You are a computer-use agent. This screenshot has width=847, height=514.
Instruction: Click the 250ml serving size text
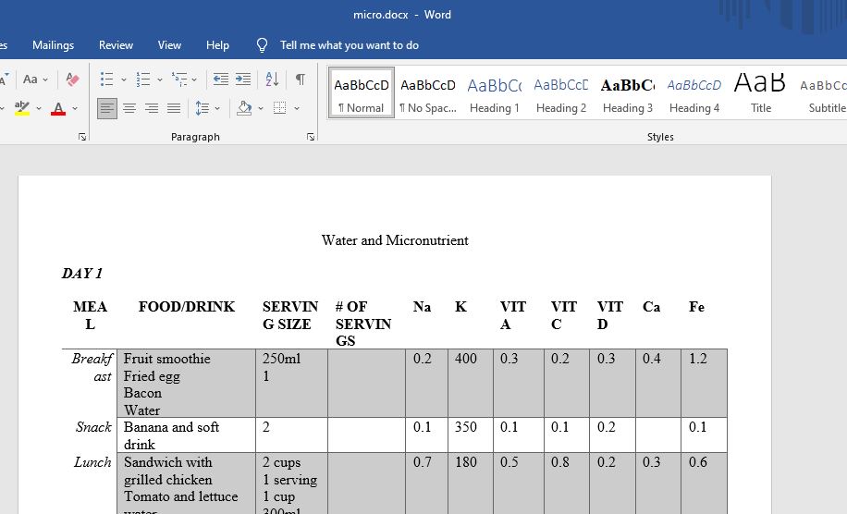click(x=281, y=359)
